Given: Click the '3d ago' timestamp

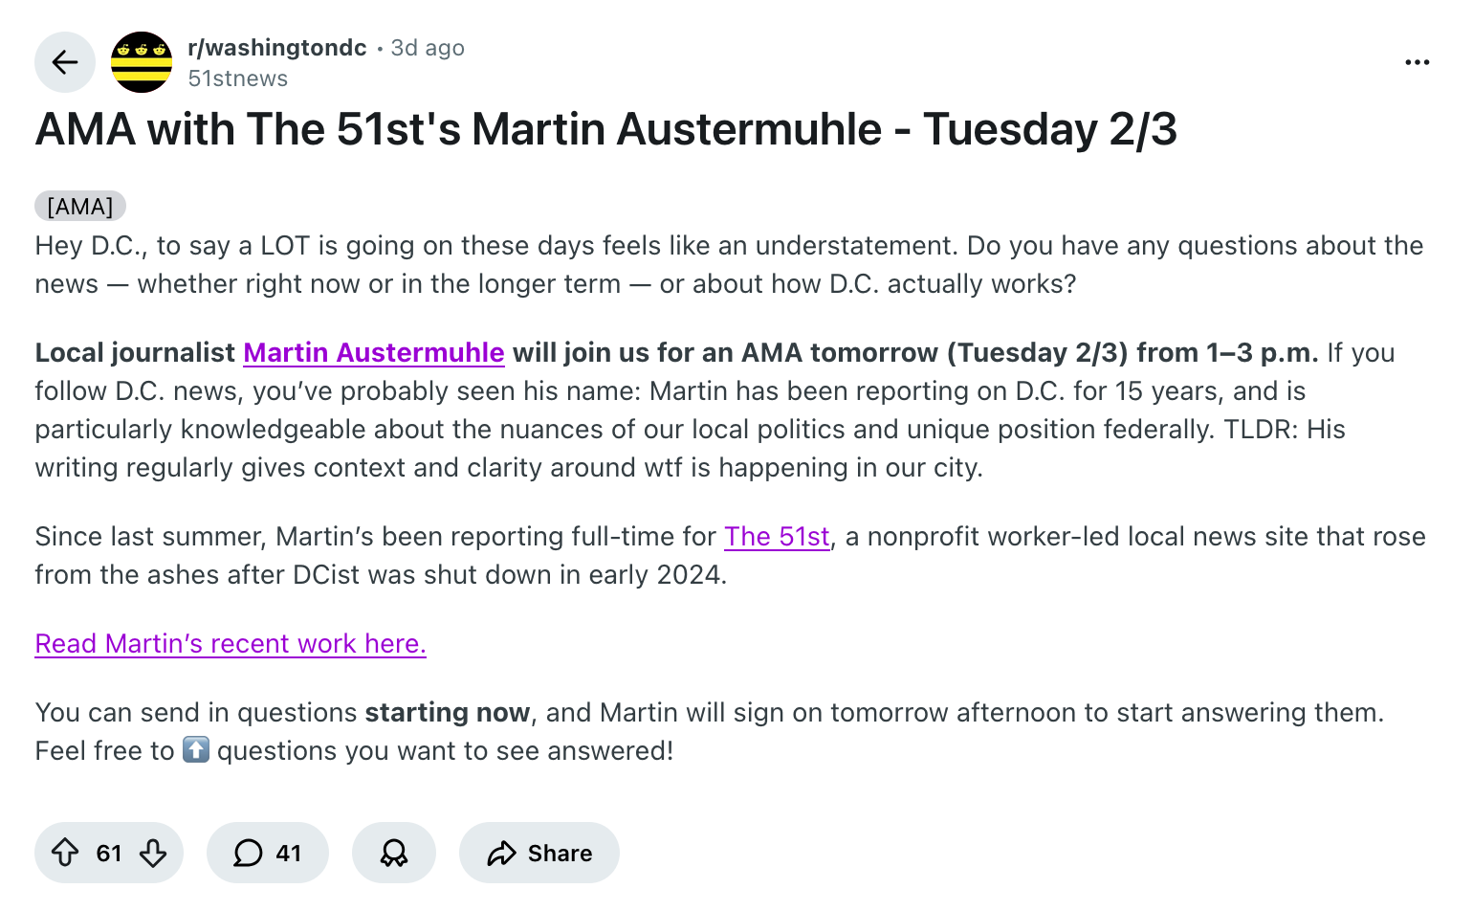Looking at the screenshot, I should 428,47.
